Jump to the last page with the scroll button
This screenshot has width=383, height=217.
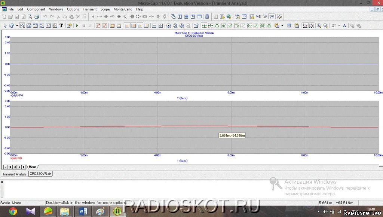[24, 167]
